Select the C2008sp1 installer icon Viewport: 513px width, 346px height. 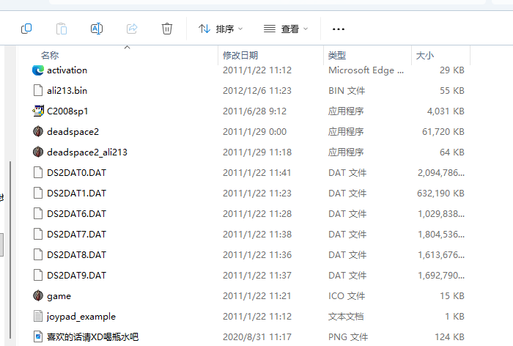point(39,111)
